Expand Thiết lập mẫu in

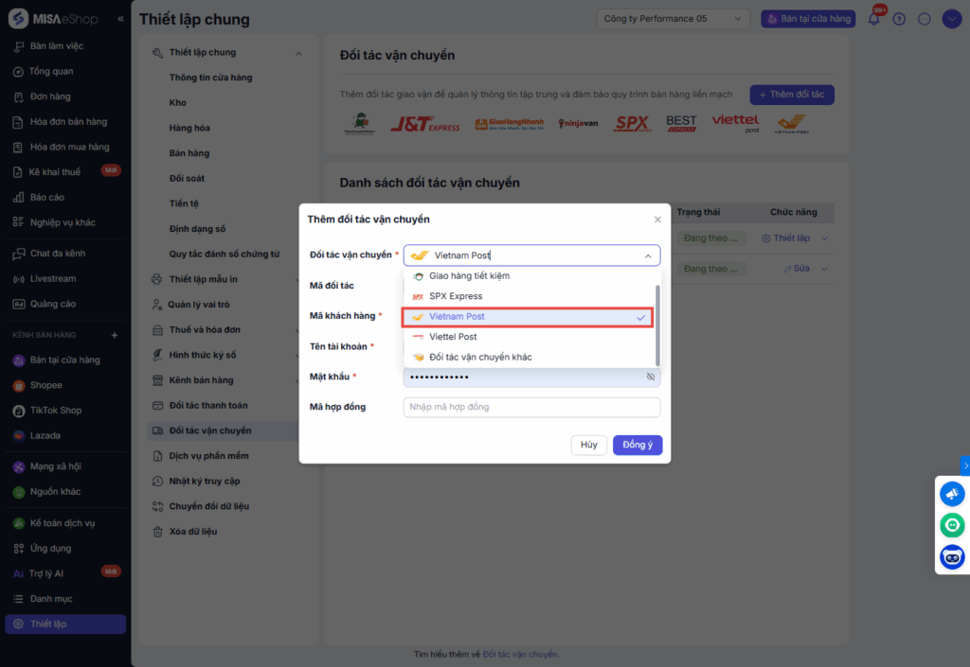coord(203,279)
